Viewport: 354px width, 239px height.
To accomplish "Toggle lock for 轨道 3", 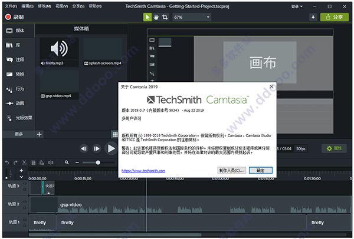I will pos(25,190).
